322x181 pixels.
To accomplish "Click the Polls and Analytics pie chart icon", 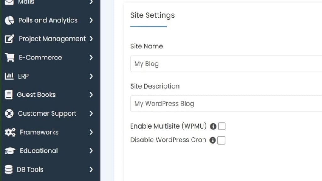I will pos(9,20).
